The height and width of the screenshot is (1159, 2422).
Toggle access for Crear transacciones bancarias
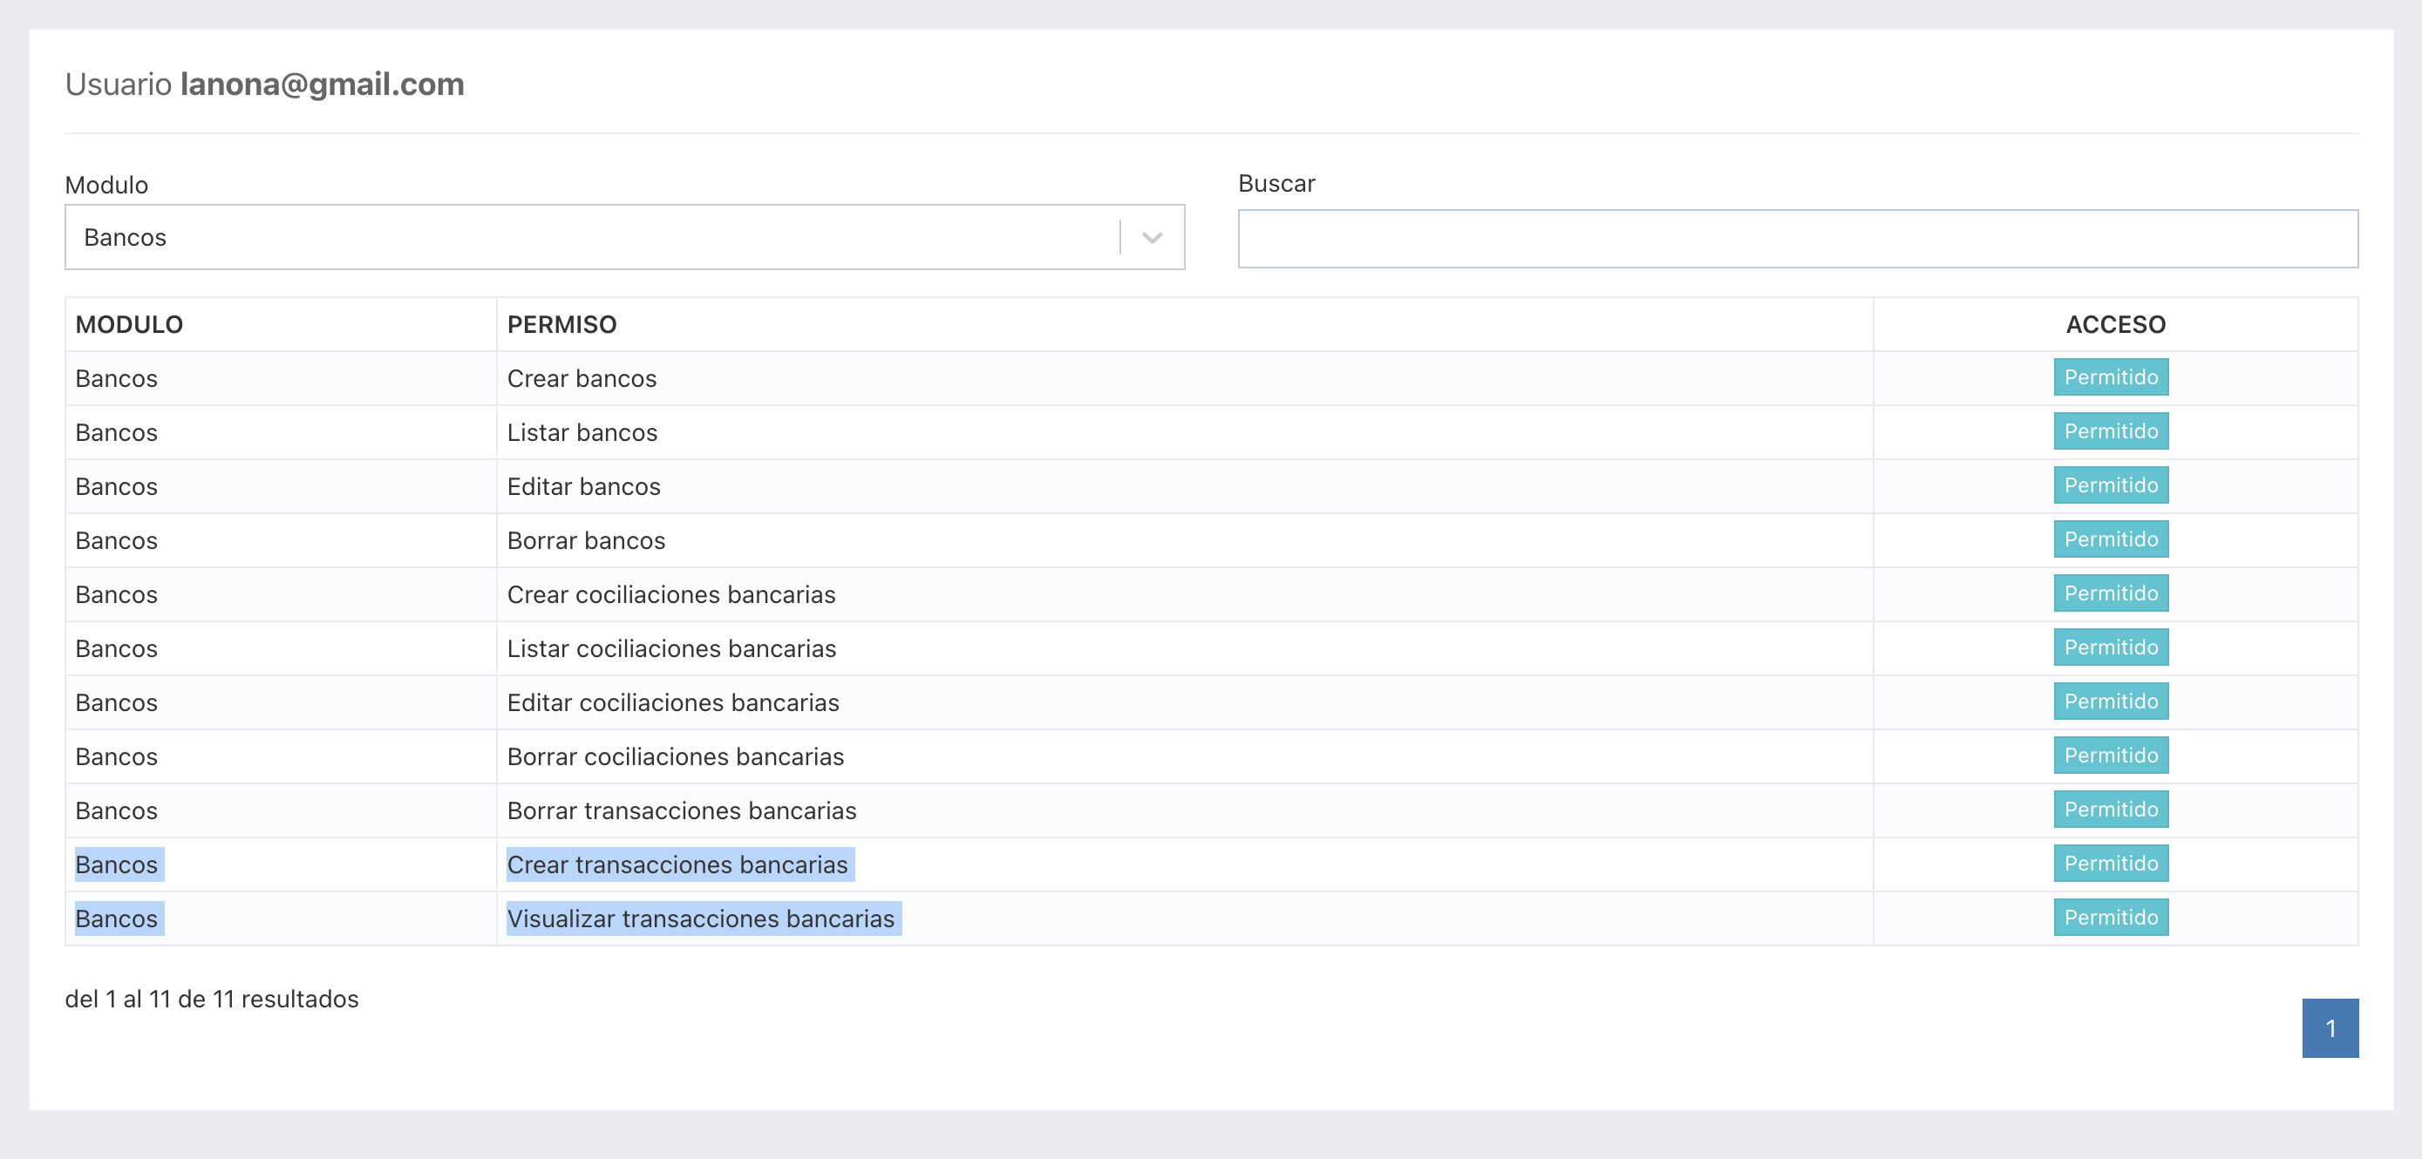2111,864
